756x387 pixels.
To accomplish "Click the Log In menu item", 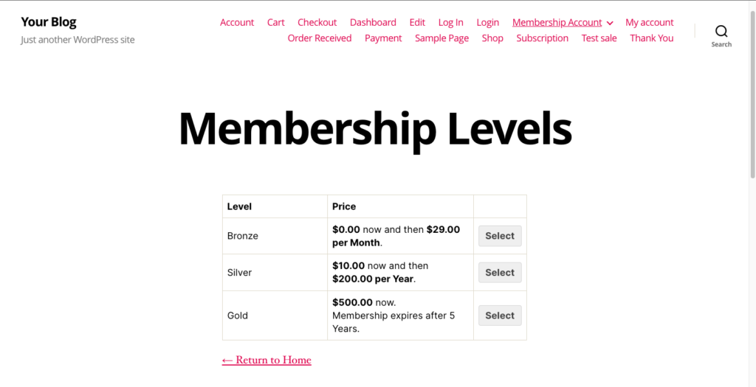I will (x=450, y=23).
